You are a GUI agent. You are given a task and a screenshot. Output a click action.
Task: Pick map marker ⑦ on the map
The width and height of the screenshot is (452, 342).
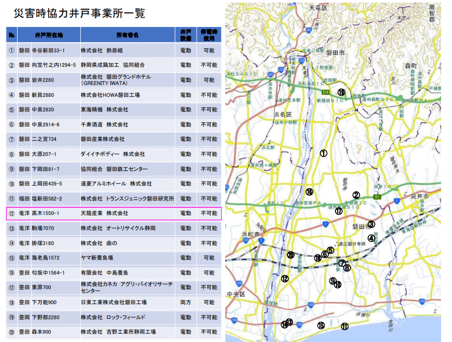click(x=342, y=263)
